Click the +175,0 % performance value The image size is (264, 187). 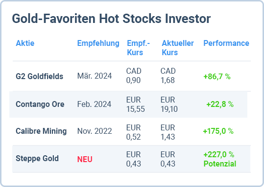pos(218,131)
